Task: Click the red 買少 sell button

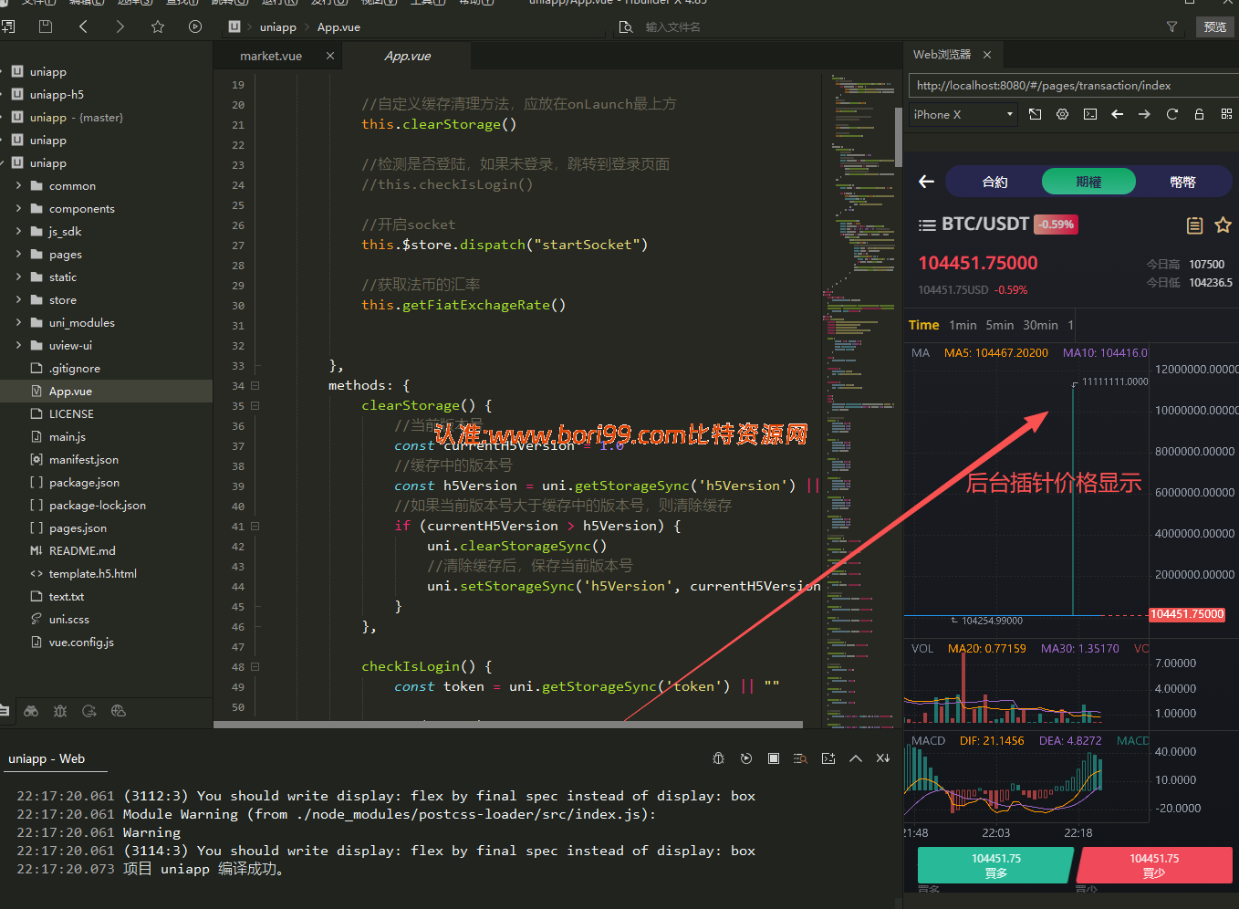Action: (1154, 865)
